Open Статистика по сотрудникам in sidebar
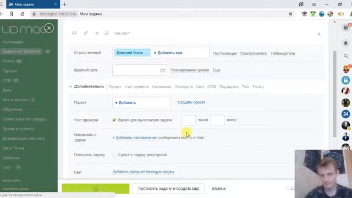 [26, 119]
